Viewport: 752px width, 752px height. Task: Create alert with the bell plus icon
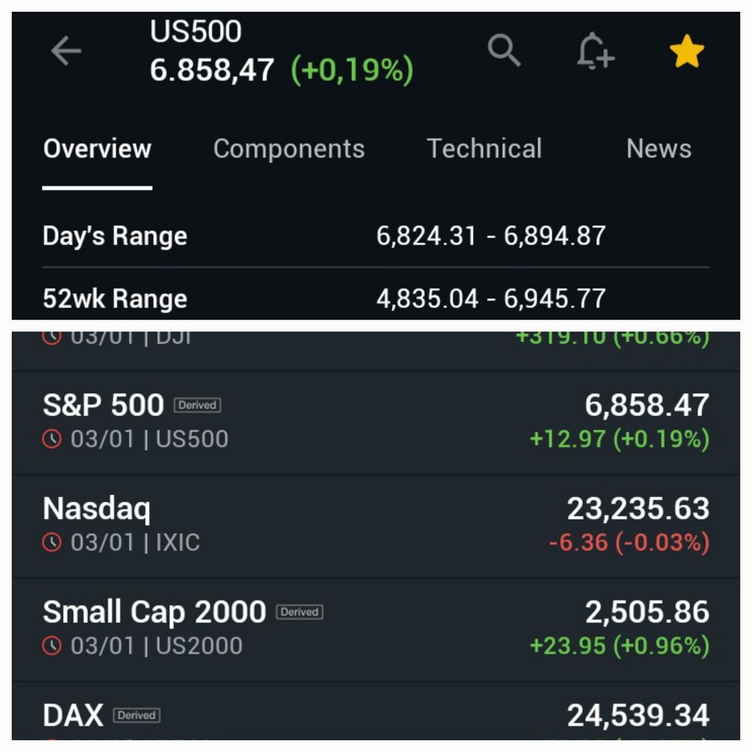(x=595, y=51)
